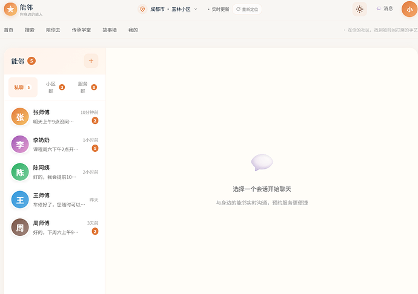Open 传承学堂 nav item

click(81, 30)
